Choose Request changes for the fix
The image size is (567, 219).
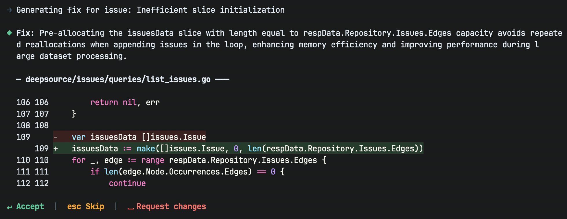click(x=171, y=207)
